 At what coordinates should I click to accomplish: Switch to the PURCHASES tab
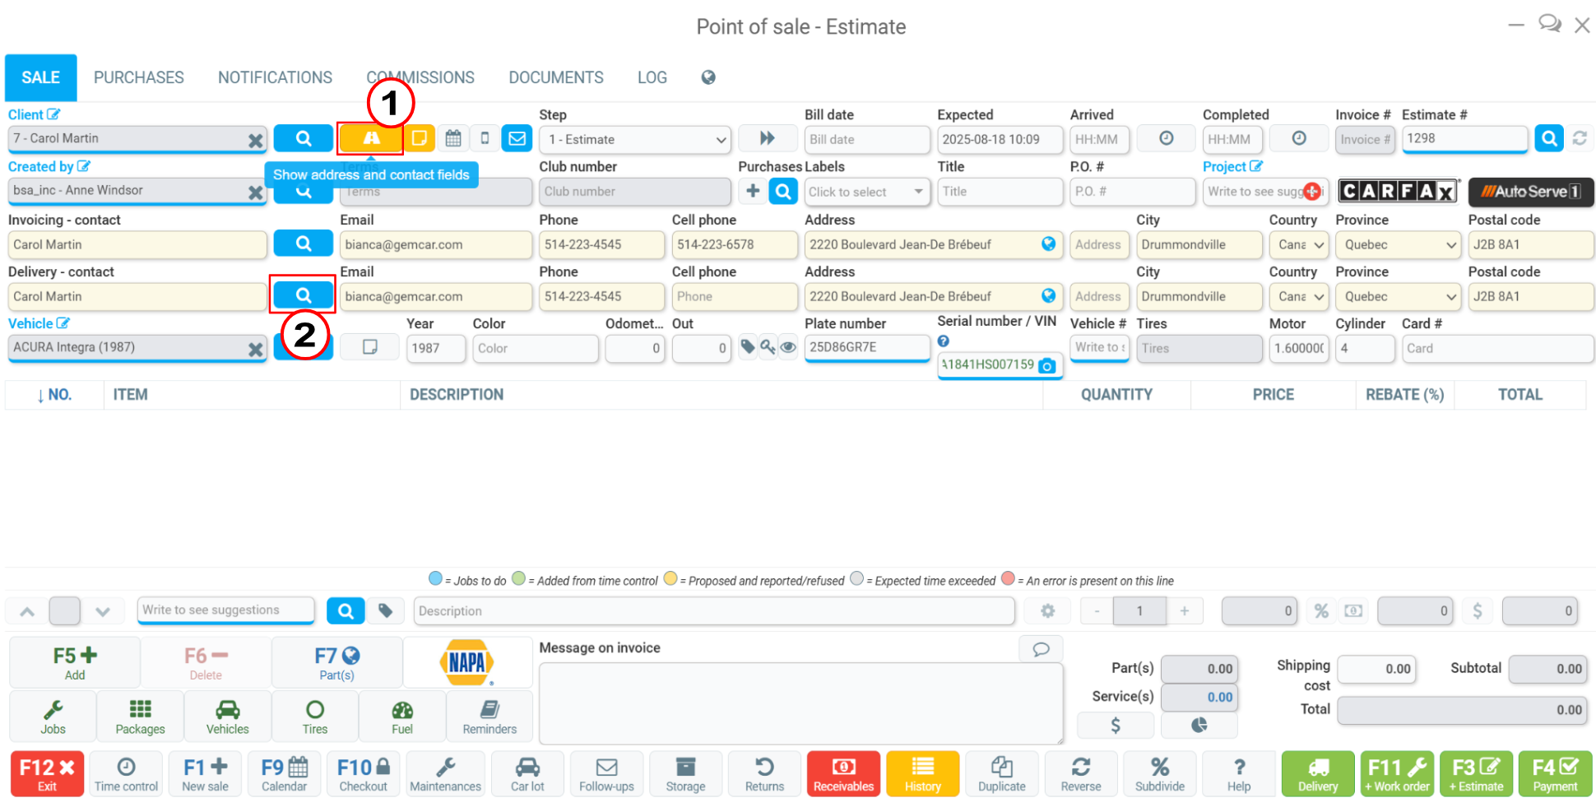click(x=138, y=77)
